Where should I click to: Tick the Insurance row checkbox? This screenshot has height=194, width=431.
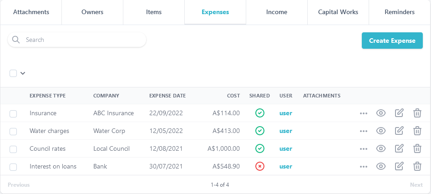(13, 114)
